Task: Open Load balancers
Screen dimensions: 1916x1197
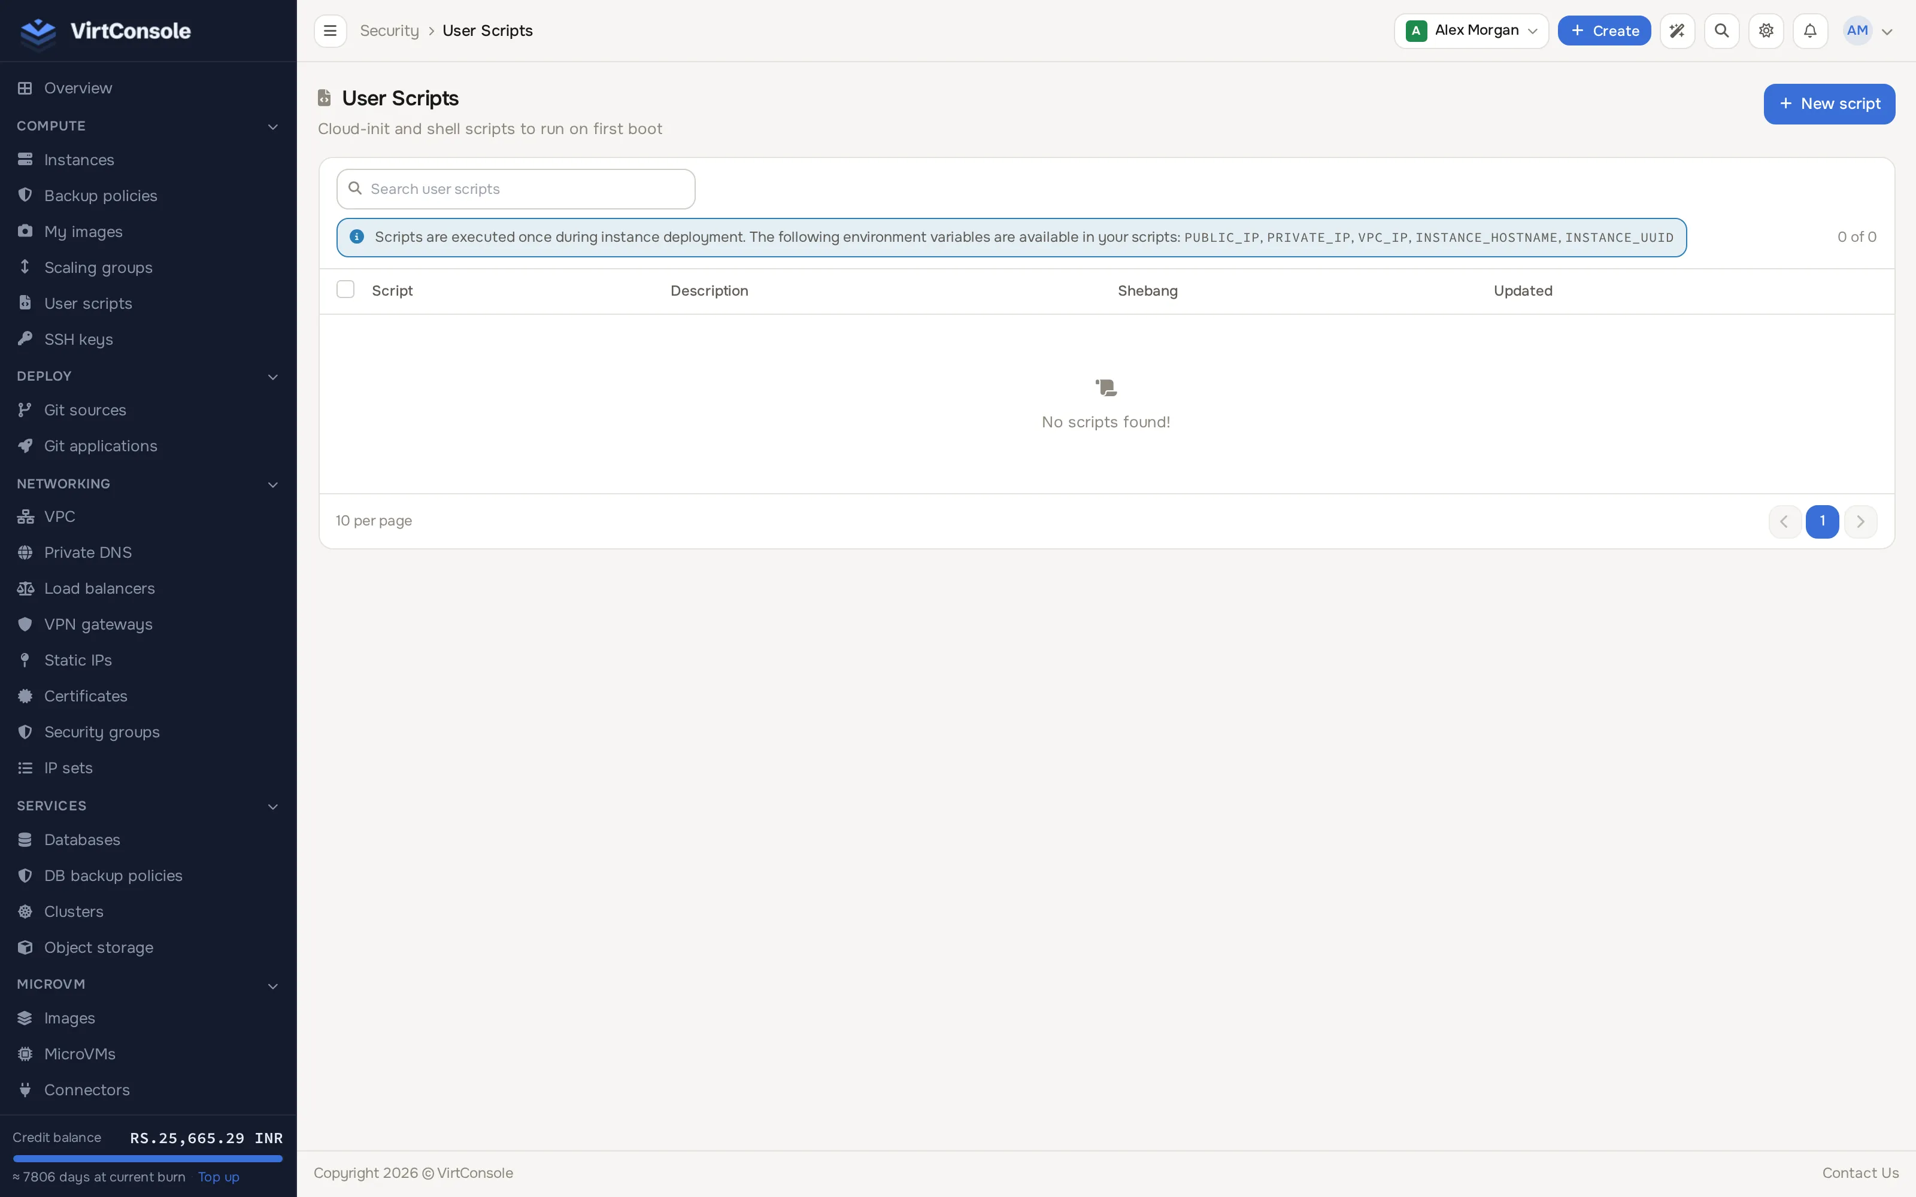Action: point(148,588)
